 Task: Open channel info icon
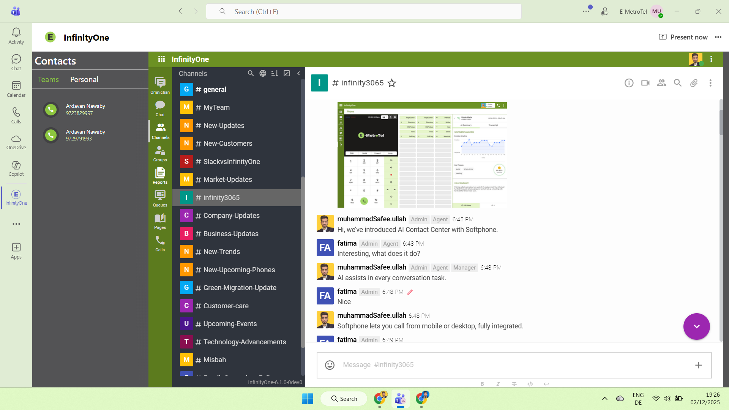coord(629,83)
